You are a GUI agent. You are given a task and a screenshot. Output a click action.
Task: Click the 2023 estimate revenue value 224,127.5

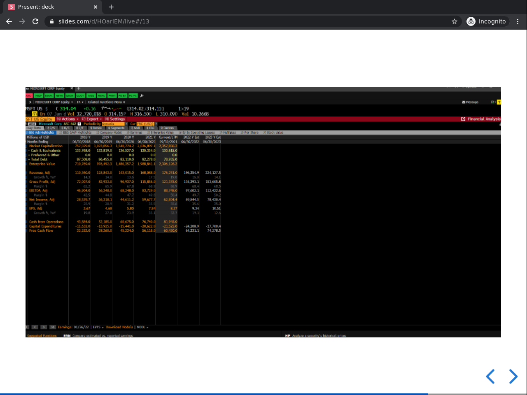[213, 173]
